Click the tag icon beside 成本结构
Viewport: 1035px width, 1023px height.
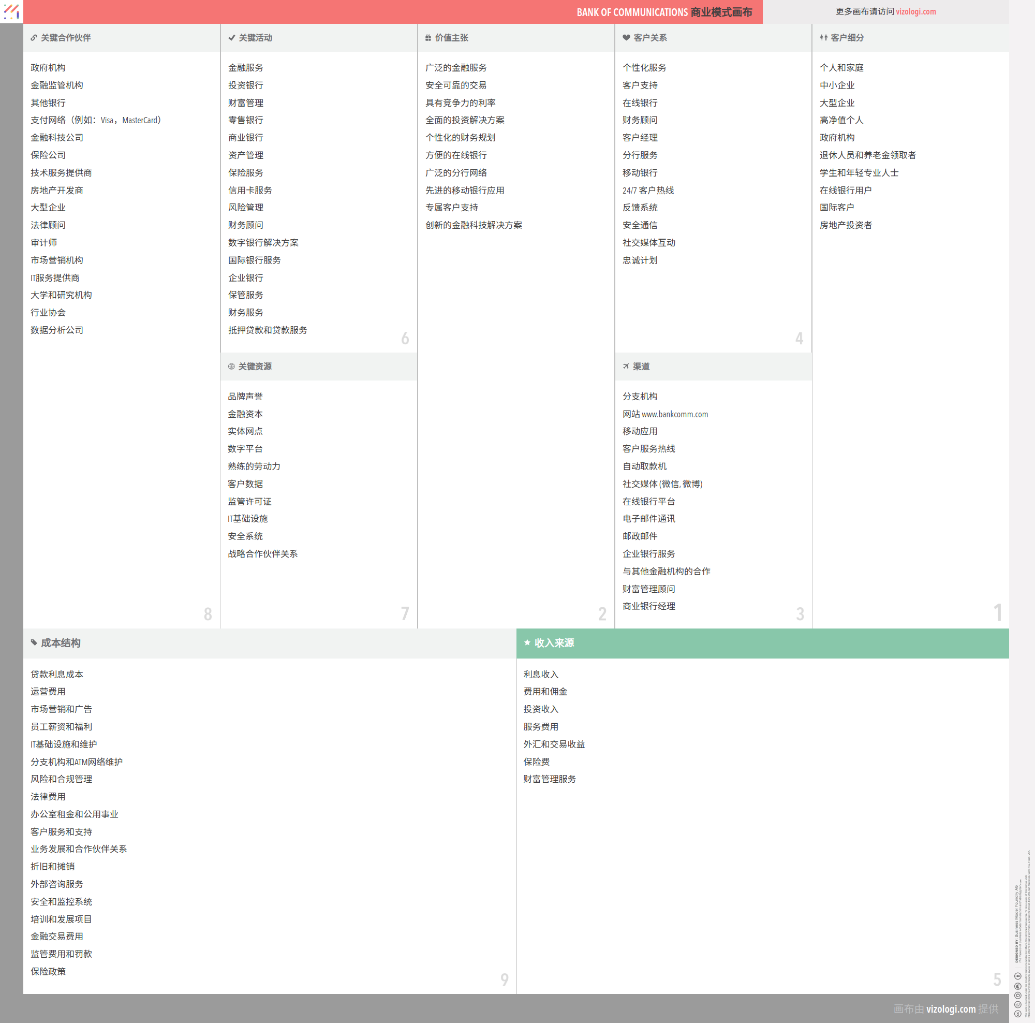pos(34,642)
